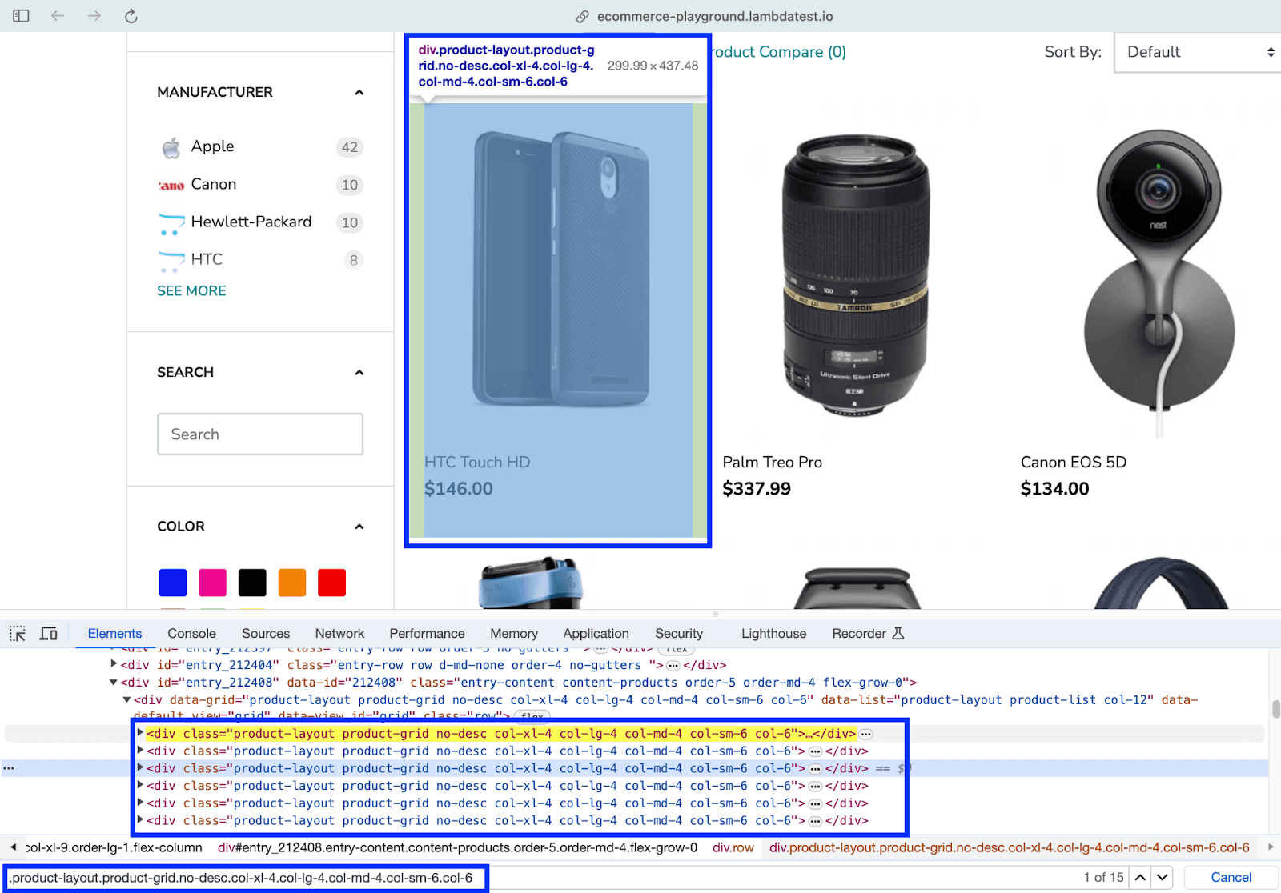Click the SEE MORE link under Manufacturer
The width and height of the screenshot is (1281, 893).
(191, 290)
